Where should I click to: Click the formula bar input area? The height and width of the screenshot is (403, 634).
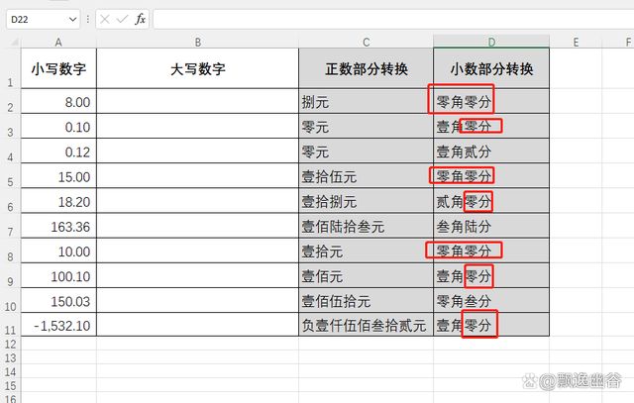[x=393, y=20]
